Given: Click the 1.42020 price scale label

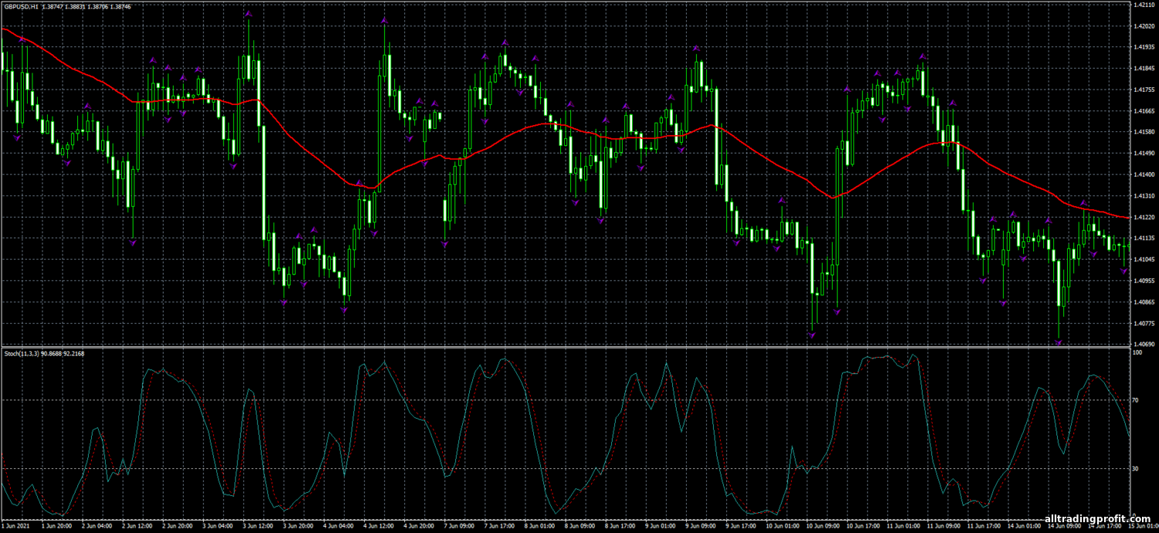Looking at the screenshot, I should click(x=1144, y=26).
